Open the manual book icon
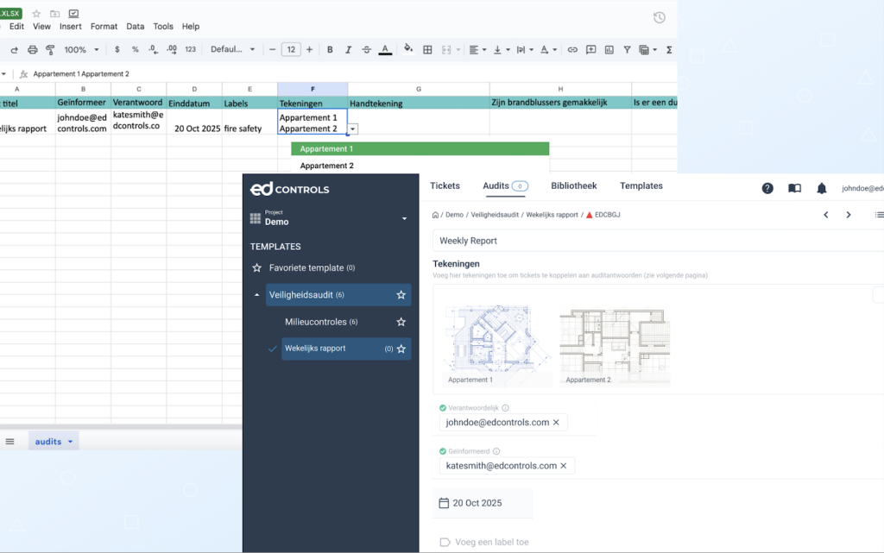This screenshot has height=553, width=884. click(794, 188)
